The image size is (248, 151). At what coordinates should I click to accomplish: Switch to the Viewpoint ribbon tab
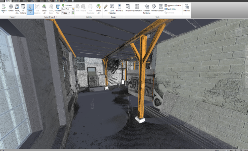point(17,1)
